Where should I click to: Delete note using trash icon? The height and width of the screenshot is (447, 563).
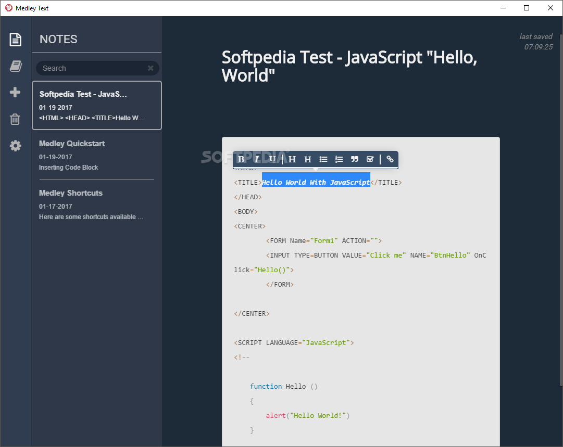click(15, 119)
